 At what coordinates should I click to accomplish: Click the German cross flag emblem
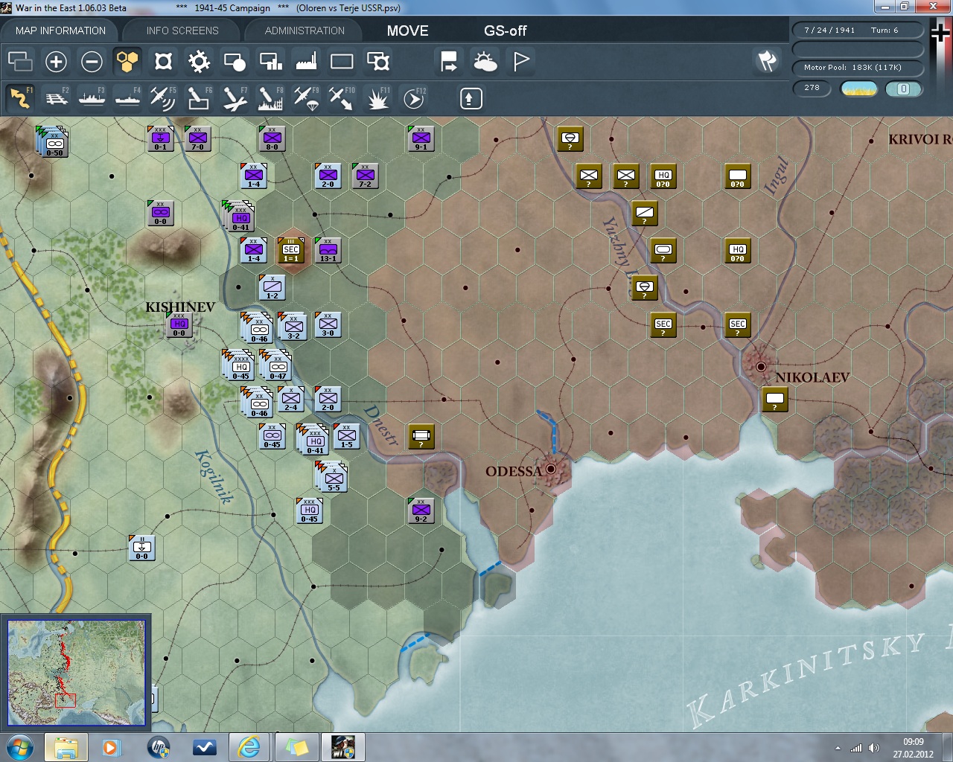(940, 34)
